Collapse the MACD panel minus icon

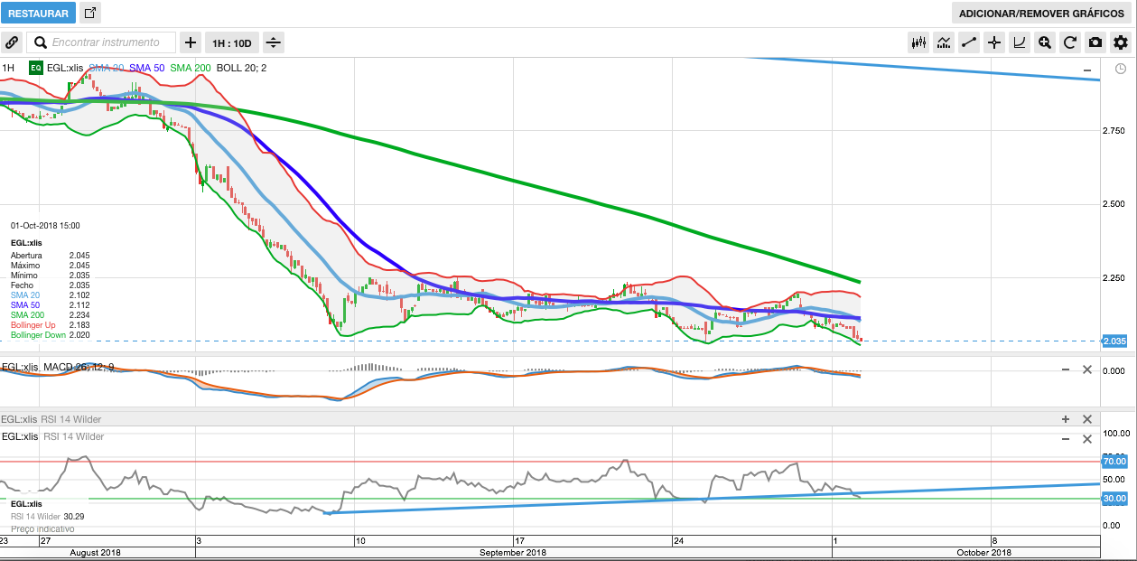coord(1066,369)
